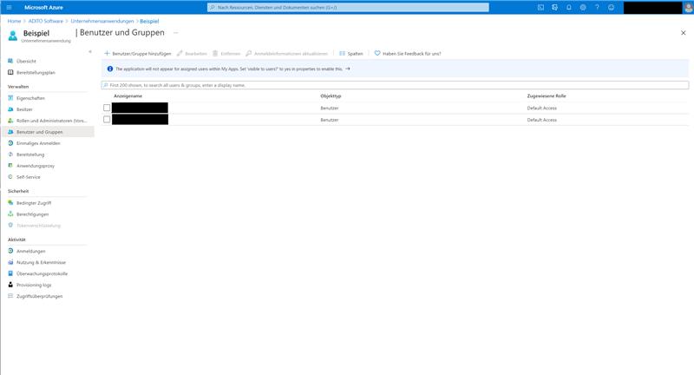Open the feedback smiley icon
Viewport: 694px width, 375px height.
tap(612, 8)
